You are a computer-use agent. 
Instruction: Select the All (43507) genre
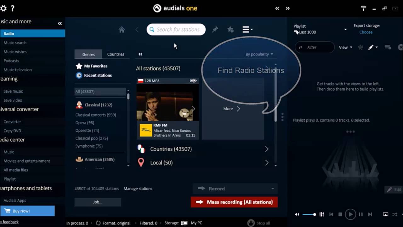click(x=100, y=91)
